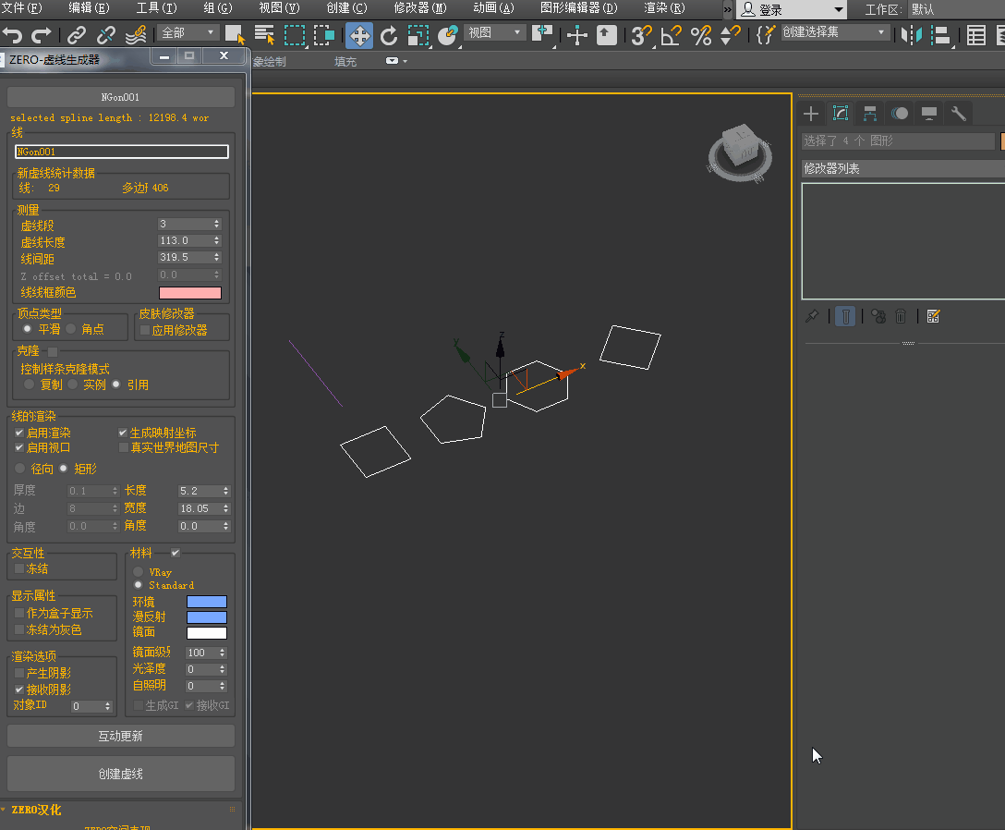The width and height of the screenshot is (1005, 830).
Task: Open the 修改器列表 dropdown
Action: (x=901, y=168)
